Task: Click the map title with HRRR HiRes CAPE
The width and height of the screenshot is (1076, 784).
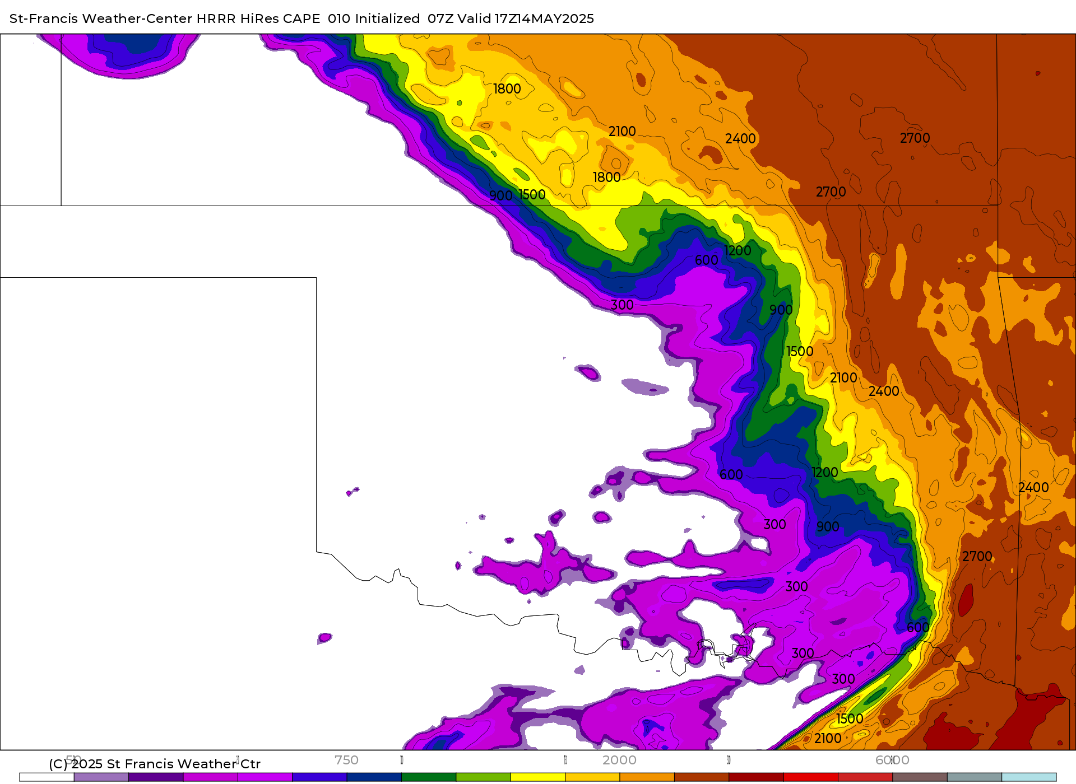Action: tap(302, 18)
